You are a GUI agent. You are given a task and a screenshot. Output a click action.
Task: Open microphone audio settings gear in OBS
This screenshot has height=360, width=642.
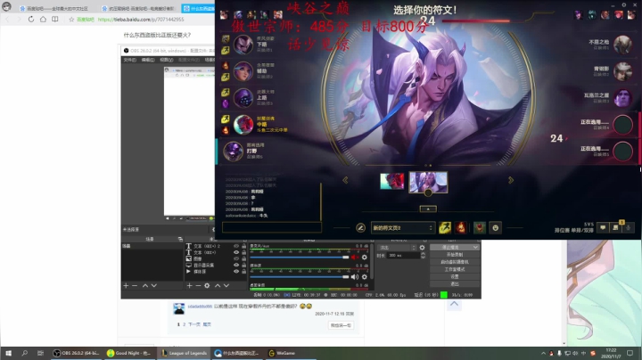[x=365, y=258]
